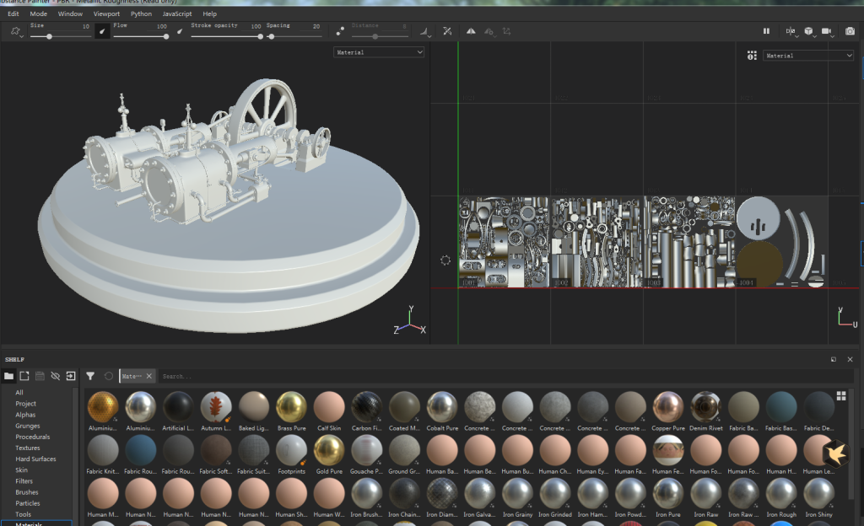Select the Brushes shelf category

click(x=27, y=492)
